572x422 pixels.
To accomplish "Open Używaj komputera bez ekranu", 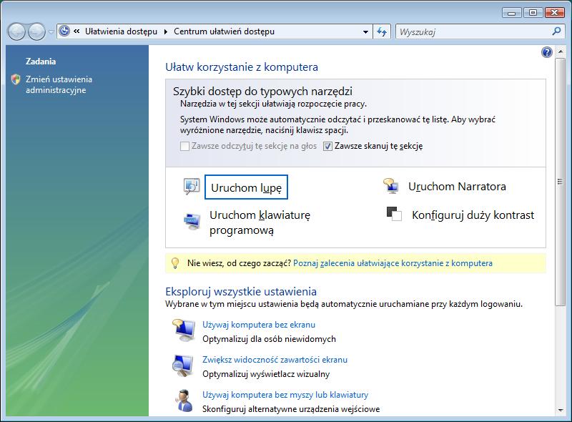I will coord(259,325).
